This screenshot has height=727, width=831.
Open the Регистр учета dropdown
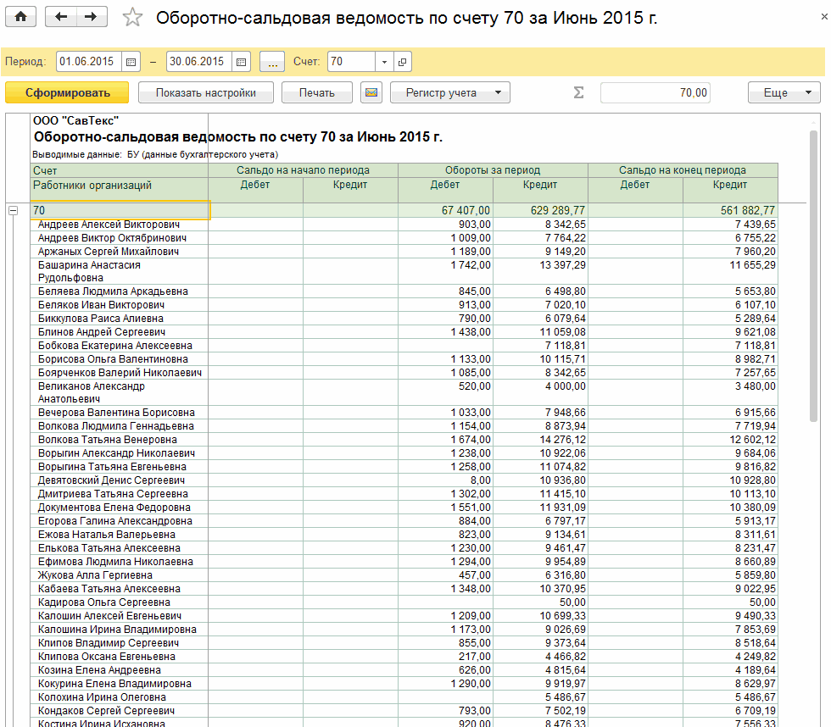(449, 93)
